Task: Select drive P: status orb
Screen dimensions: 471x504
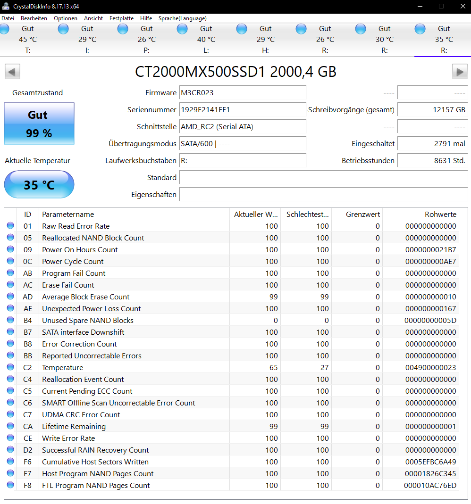Action: pyautogui.click(x=123, y=29)
